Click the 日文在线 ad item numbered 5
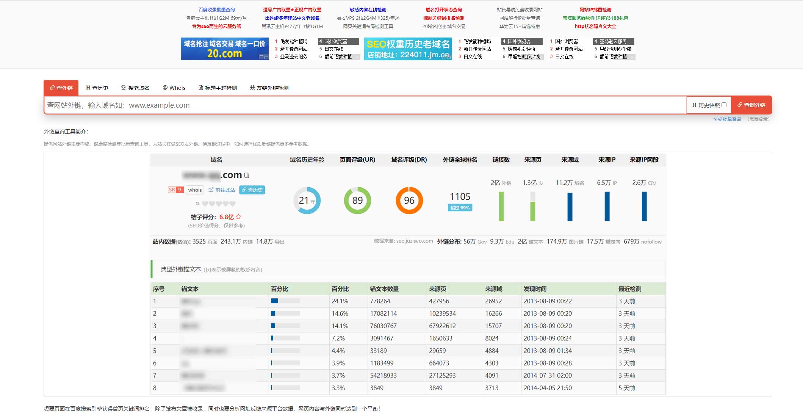 tap(333, 49)
